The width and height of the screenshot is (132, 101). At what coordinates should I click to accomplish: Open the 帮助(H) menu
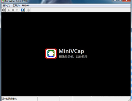(26, 6)
